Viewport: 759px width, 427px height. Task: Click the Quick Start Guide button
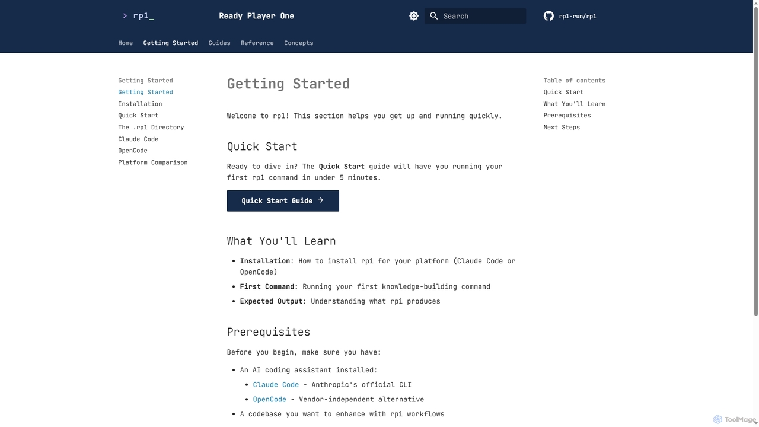click(x=283, y=200)
